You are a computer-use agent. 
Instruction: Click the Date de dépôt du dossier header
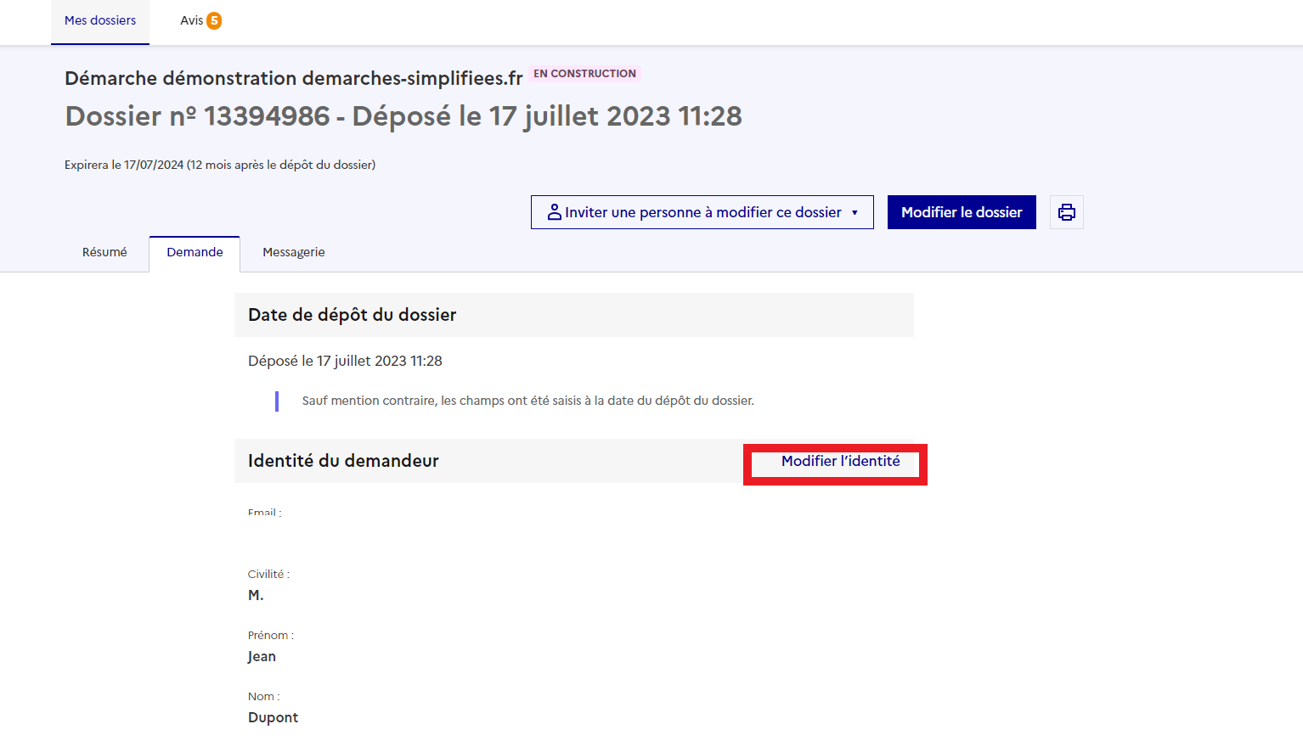352,314
